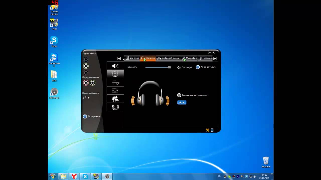Click the top rear panel jack
Screen dimensions: 321x180
86,59
